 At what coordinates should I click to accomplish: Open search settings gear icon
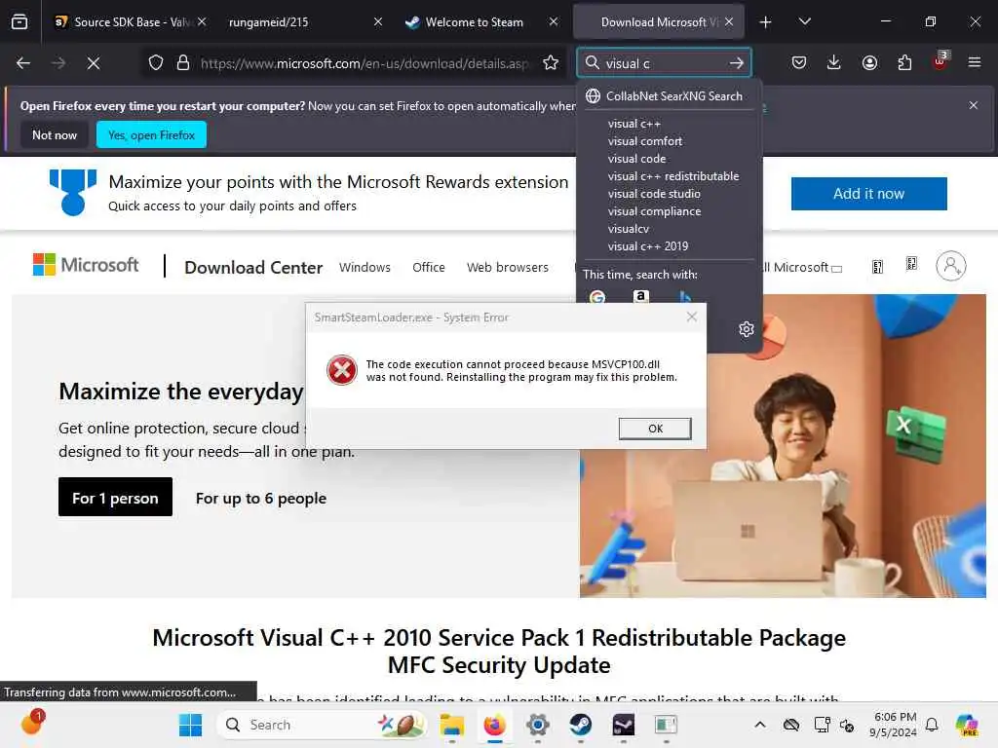pos(746,329)
